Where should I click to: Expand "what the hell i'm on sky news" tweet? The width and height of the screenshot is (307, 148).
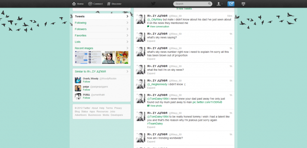(x=151, y=73)
